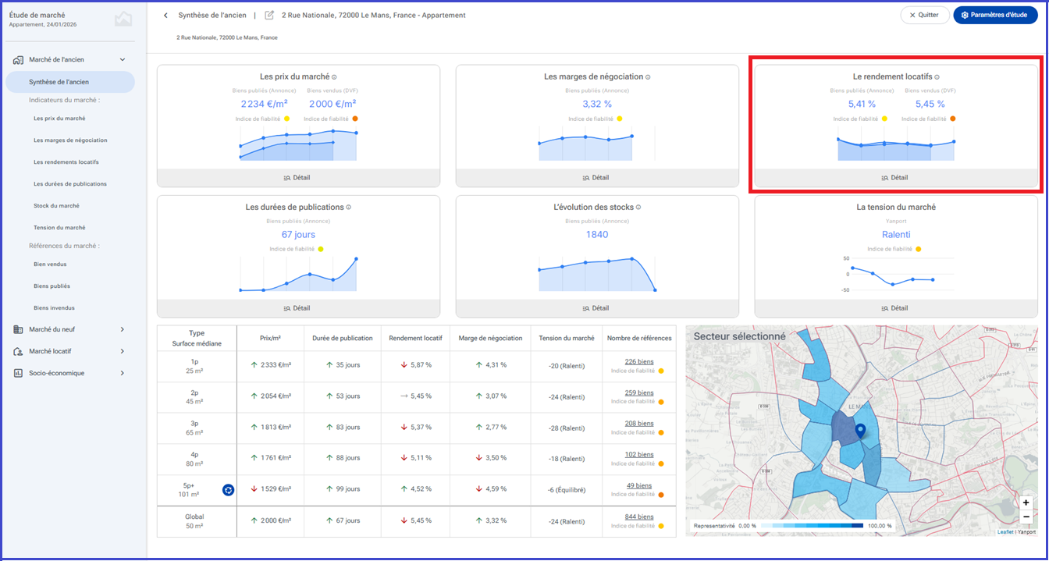Select Tension du marché in sidebar
The image size is (1049, 561).
click(x=59, y=228)
